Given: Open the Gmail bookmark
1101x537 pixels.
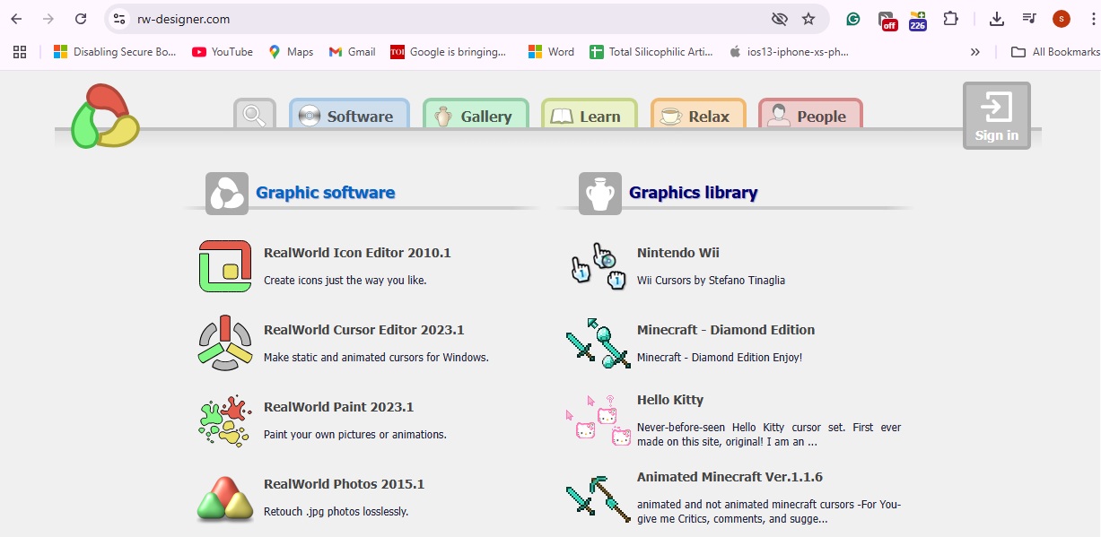Looking at the screenshot, I should [x=352, y=52].
